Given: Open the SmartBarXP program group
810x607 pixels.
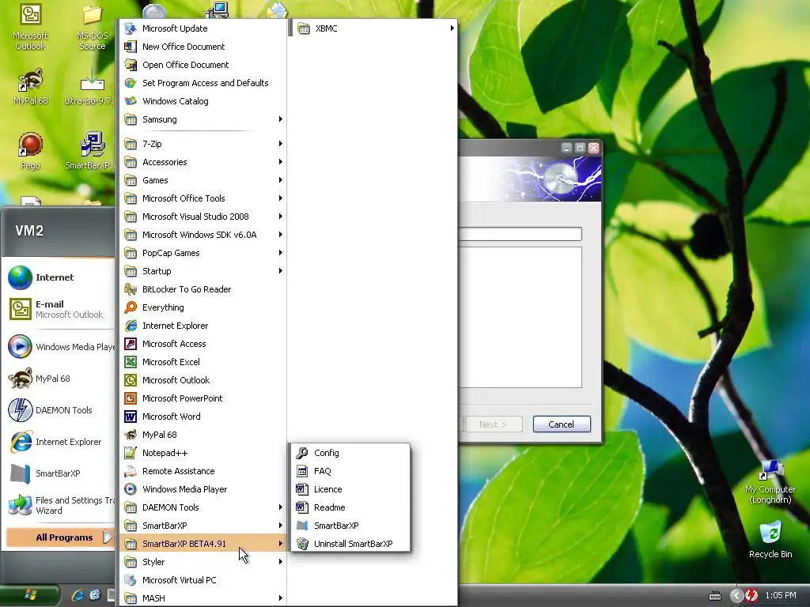Looking at the screenshot, I should [202, 526].
